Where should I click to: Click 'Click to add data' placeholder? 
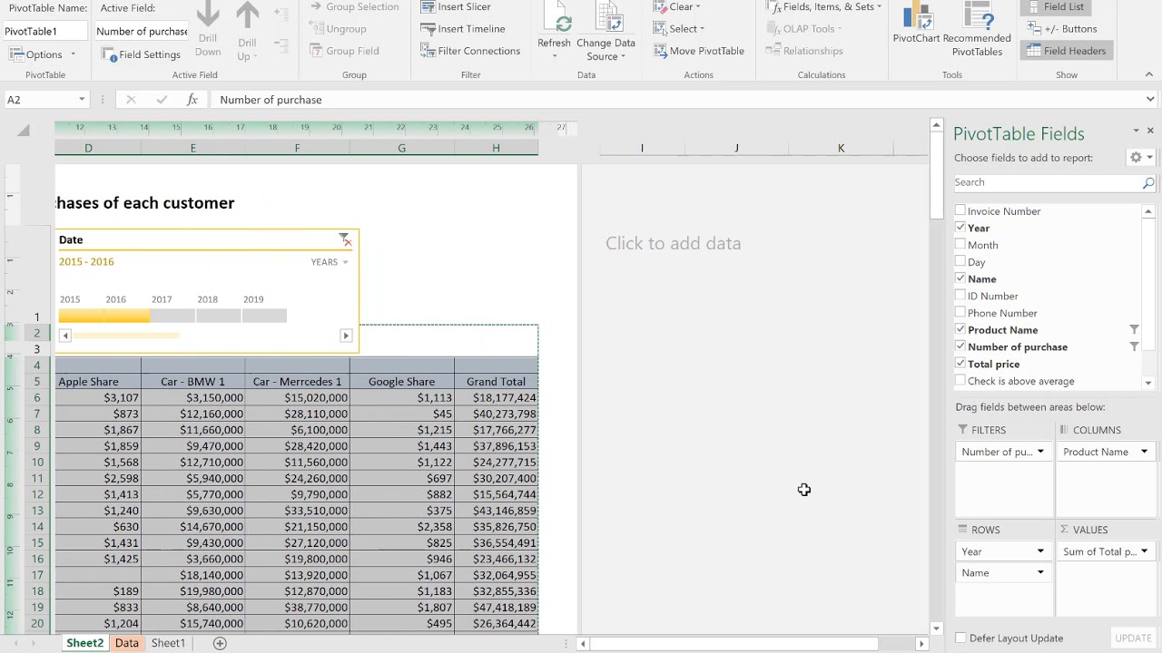[674, 243]
